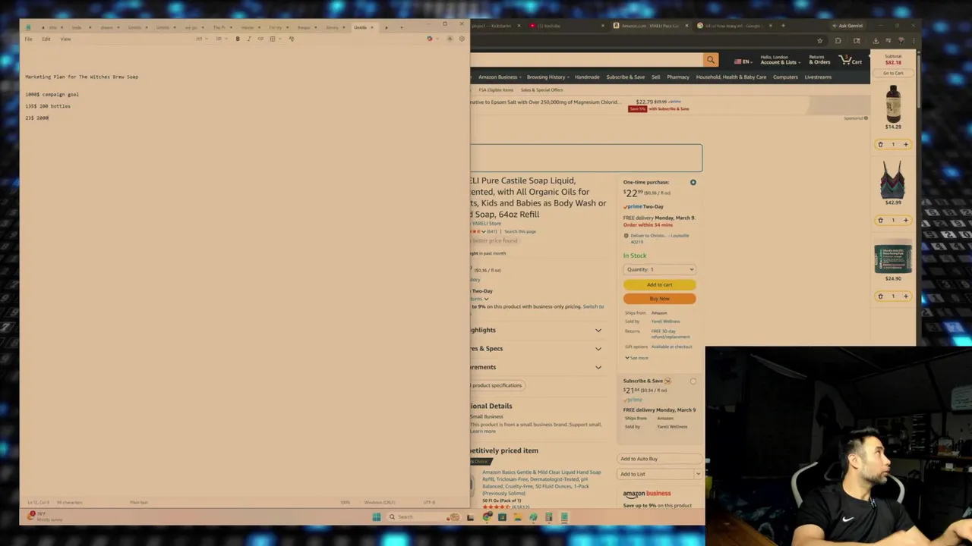The height and width of the screenshot is (546, 972).
Task: Select One-time purchase radio button
Action: [x=693, y=182]
